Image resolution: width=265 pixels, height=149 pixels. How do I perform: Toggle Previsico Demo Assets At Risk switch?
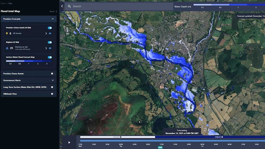[x=50, y=28]
